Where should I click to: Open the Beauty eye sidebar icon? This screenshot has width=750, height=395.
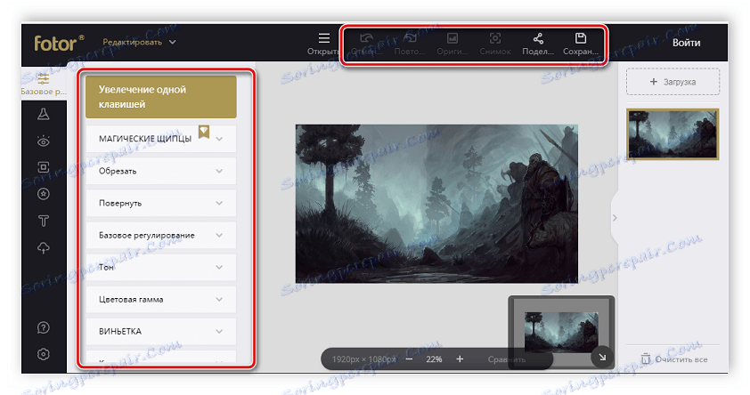(x=44, y=141)
